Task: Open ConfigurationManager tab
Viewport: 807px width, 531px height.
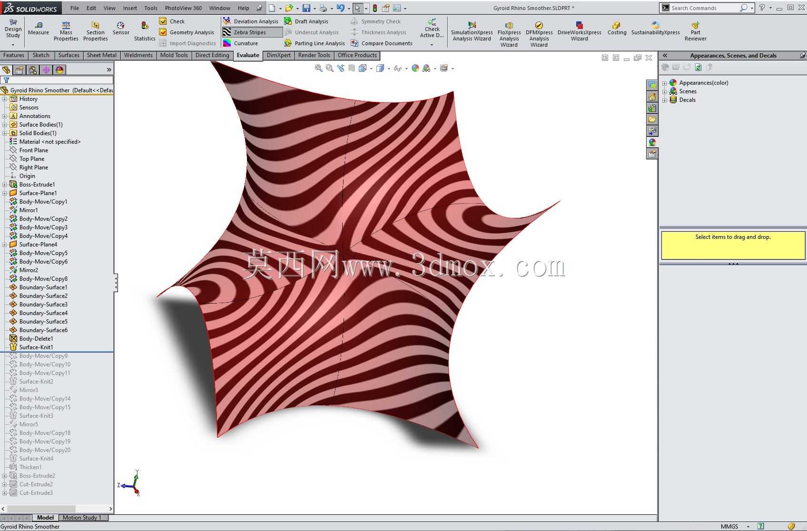Action: pos(33,70)
